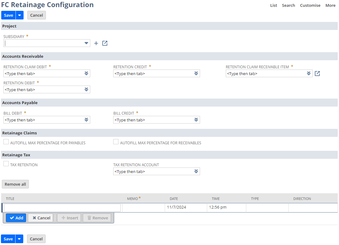Click the top Cancel button
The image size is (339, 245).
[x=37, y=15]
